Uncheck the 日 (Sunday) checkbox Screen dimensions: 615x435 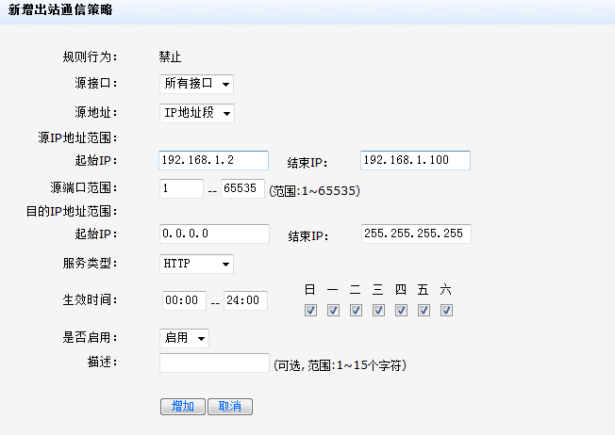click(310, 310)
